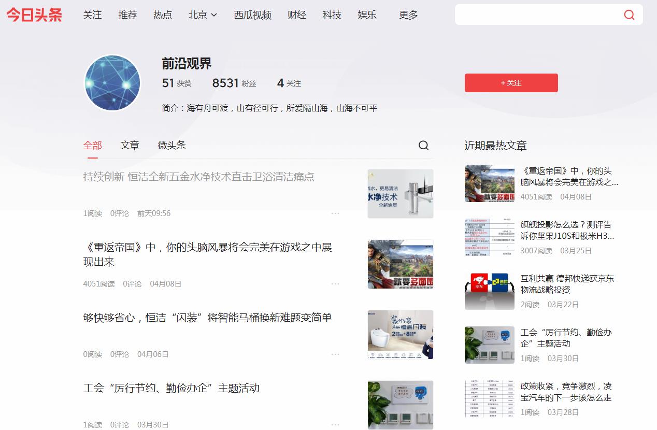The image size is (657, 430).
Task: Click 4051阅读 under main 《重返帝国》 article
Action: click(x=99, y=284)
